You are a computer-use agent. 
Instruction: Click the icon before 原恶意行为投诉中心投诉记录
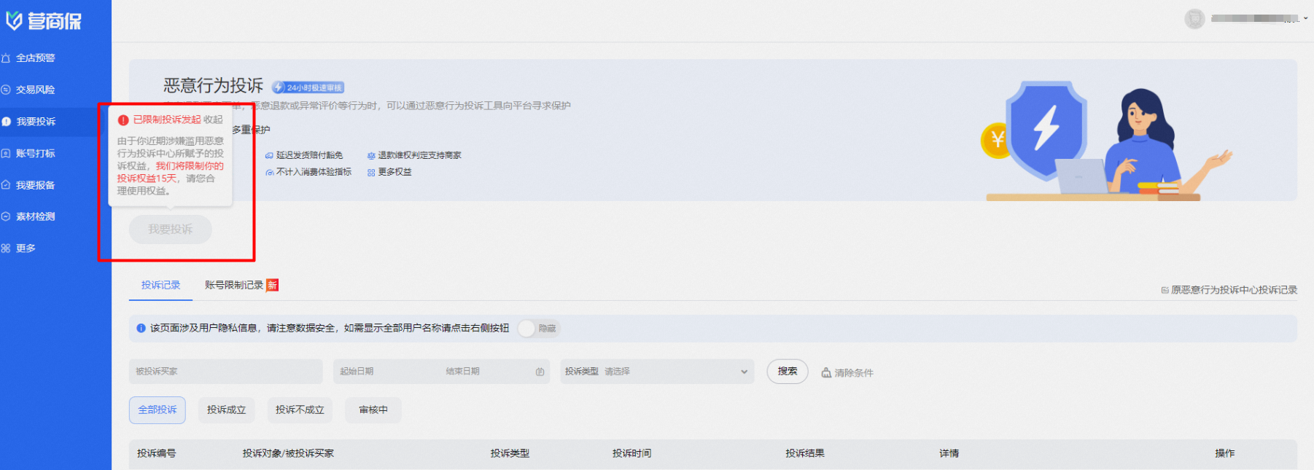(x=1165, y=290)
